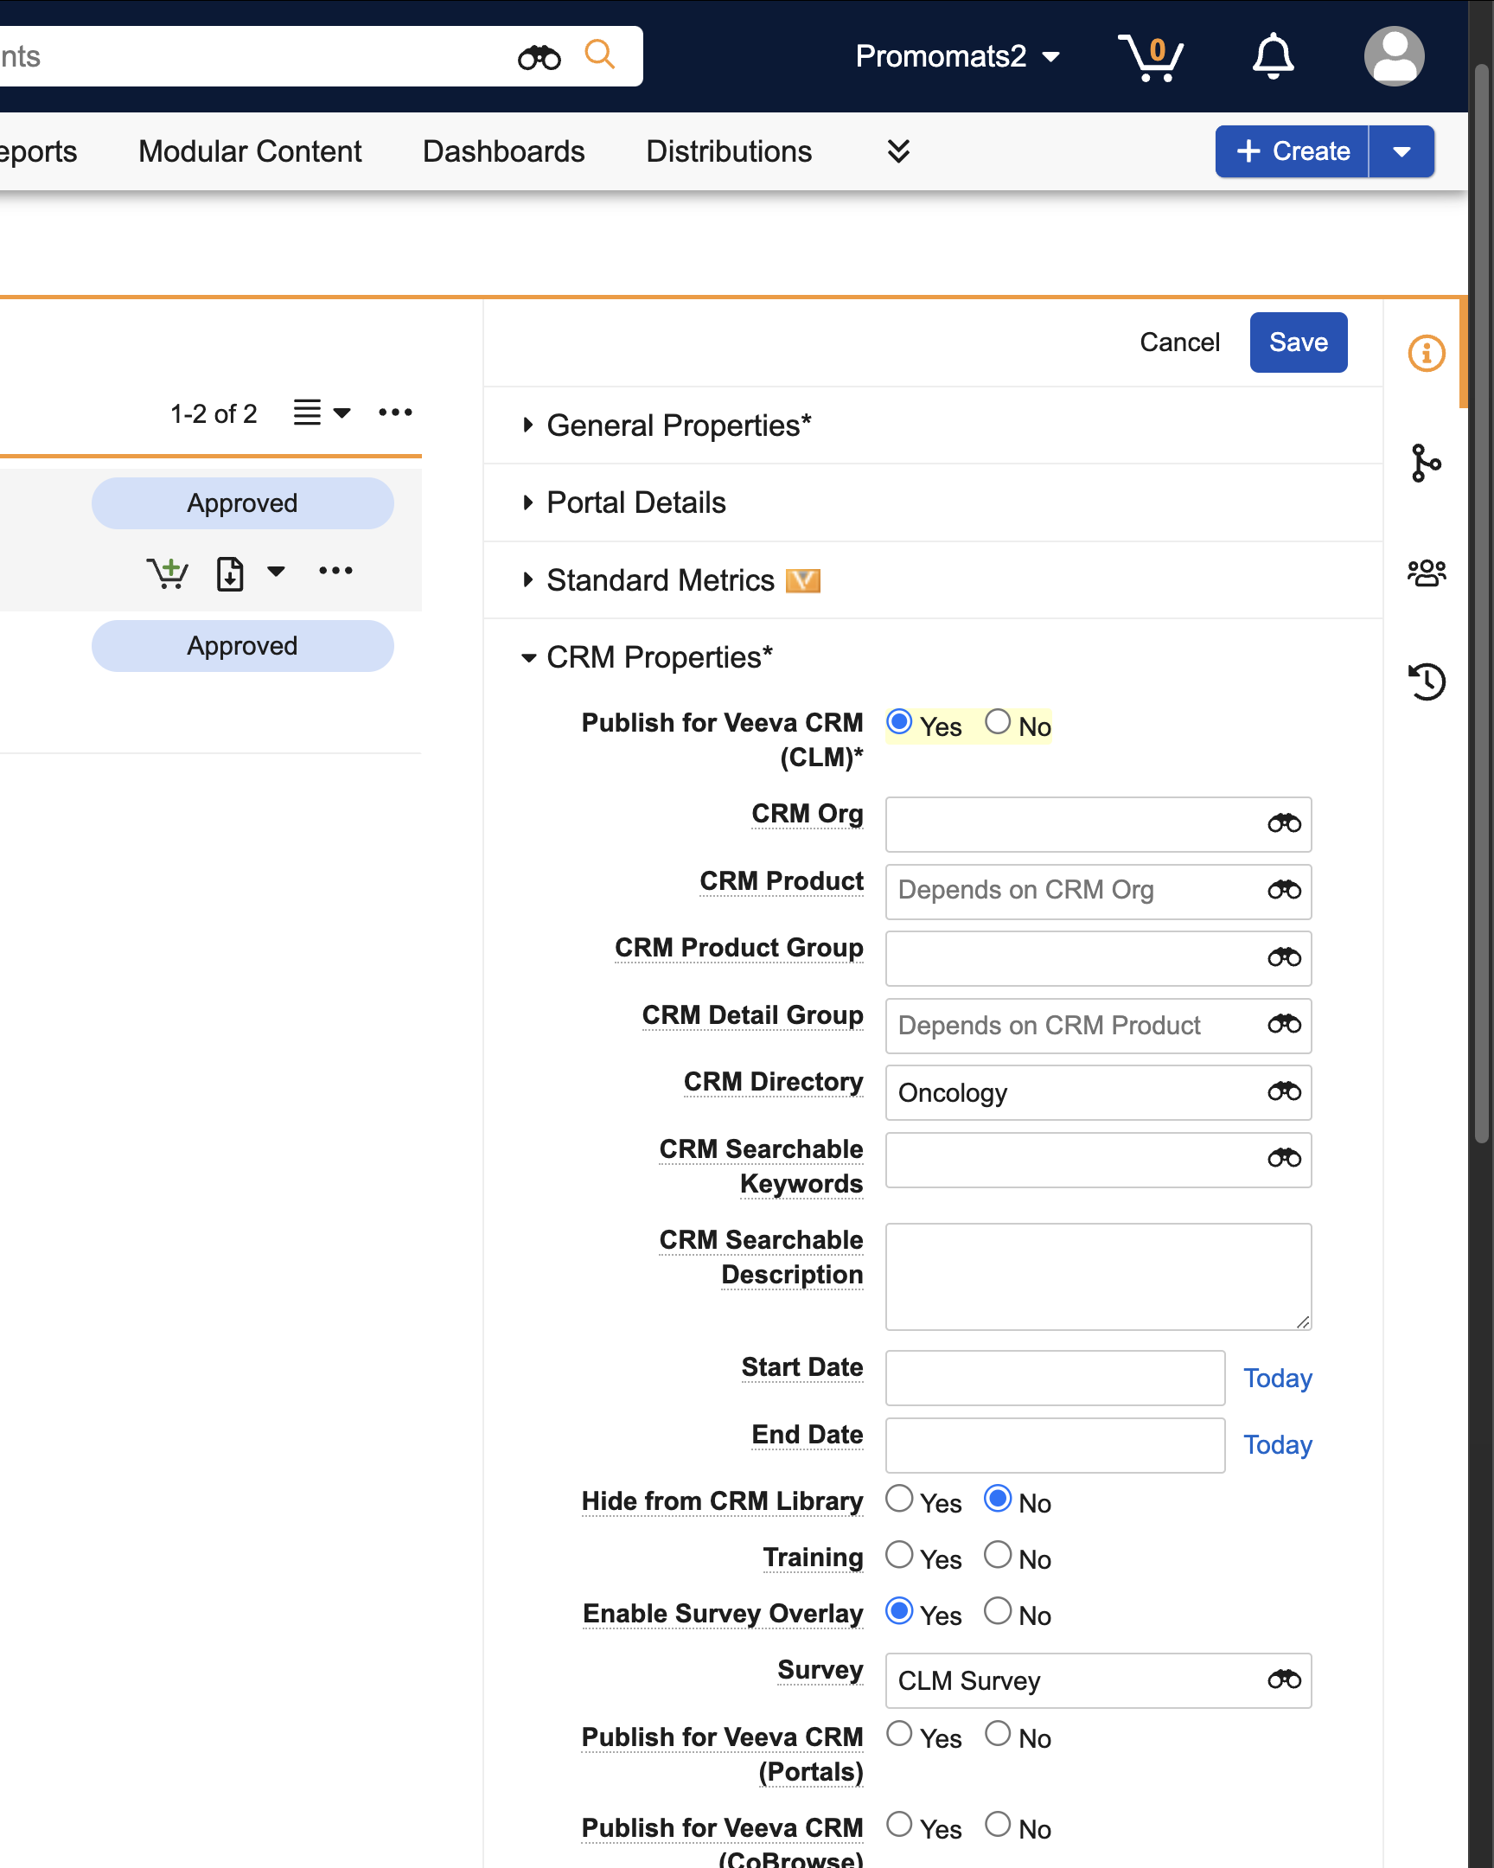
Task: Click the orange search magnifier icon
Action: click(x=599, y=54)
